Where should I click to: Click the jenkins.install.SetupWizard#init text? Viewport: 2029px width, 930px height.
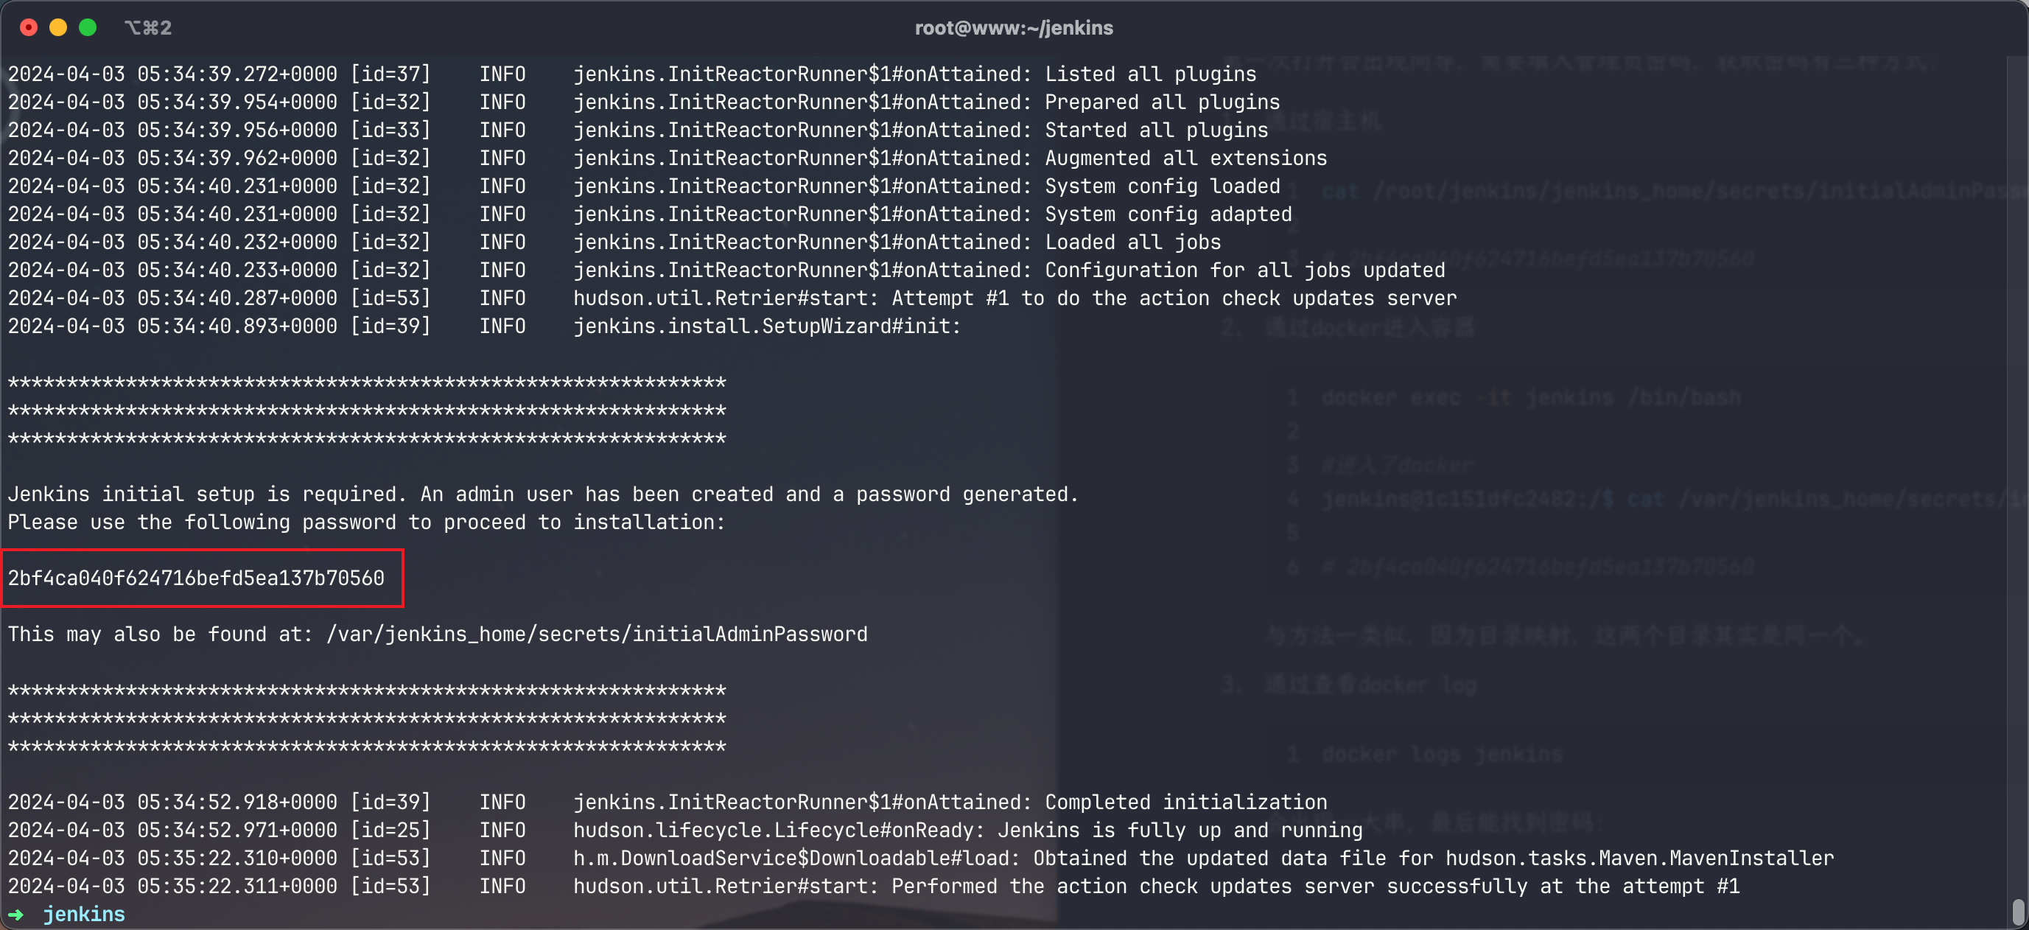tap(767, 326)
